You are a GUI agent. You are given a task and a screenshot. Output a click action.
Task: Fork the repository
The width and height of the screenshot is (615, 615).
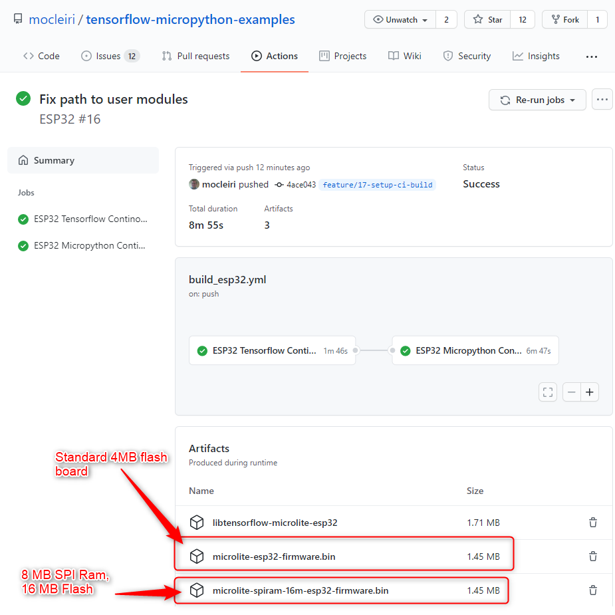(x=564, y=19)
